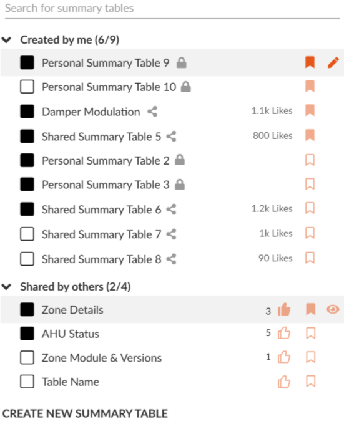Preview Zone Details with the eye icon
This screenshot has width=344, height=424.
(333, 309)
